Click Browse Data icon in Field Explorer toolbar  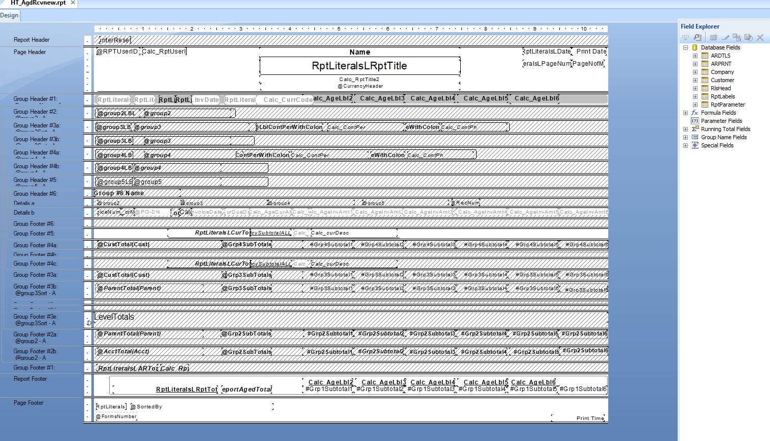[698, 37]
